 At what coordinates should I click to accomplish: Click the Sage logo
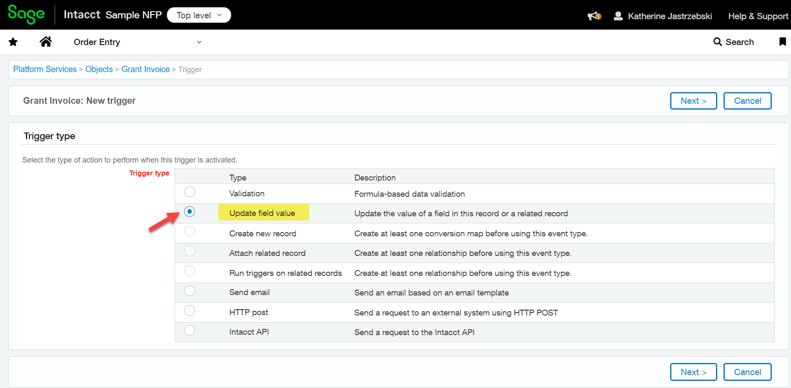pyautogui.click(x=26, y=15)
